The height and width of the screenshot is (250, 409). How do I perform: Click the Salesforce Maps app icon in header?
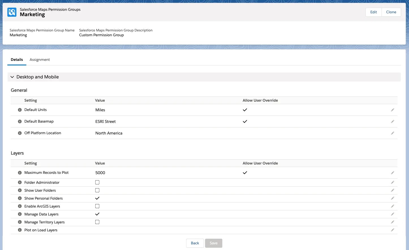[12, 12]
